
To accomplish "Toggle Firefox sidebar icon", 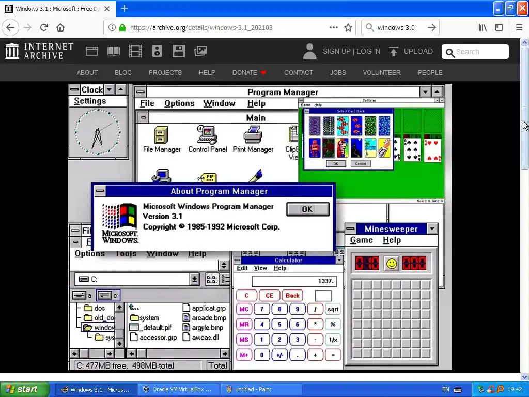I will coord(499,27).
